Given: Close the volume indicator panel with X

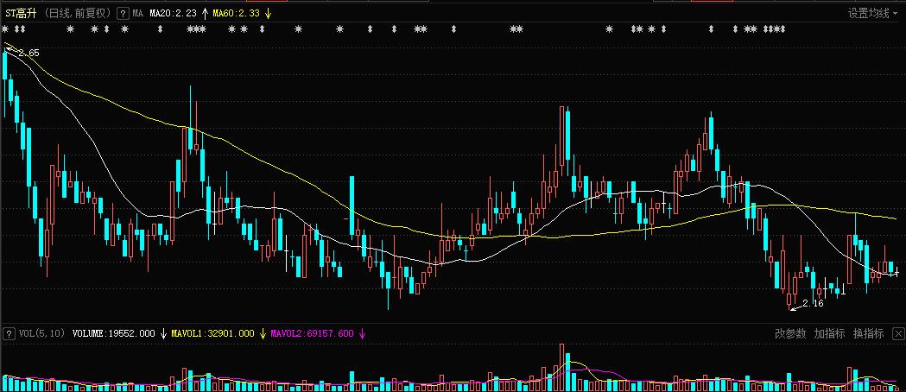Looking at the screenshot, I should click(898, 333).
